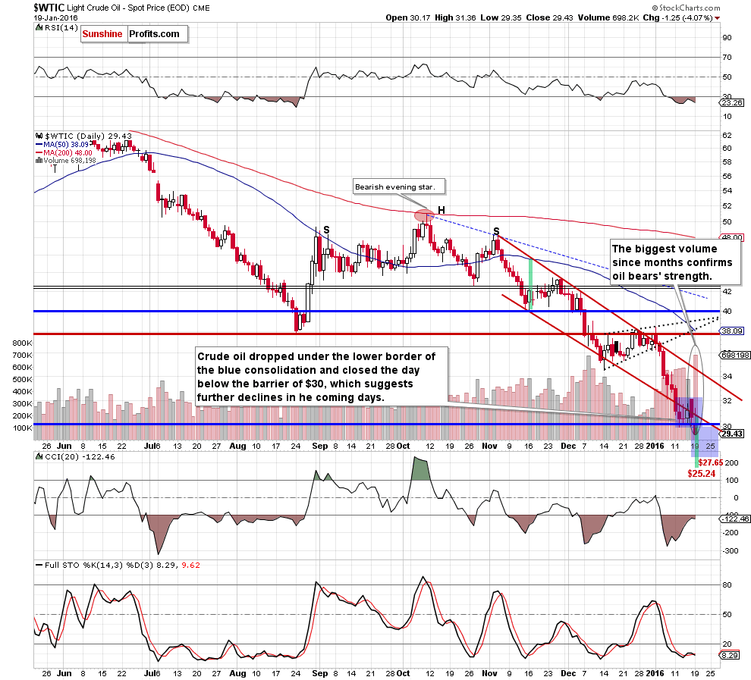
Task: Click the 80 stochastic axis label
Action: (727, 584)
